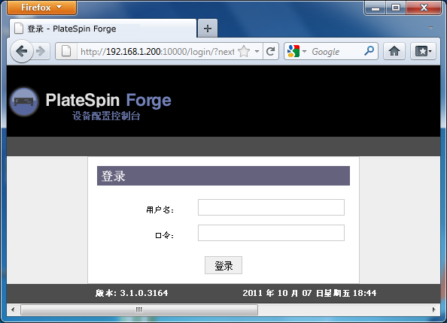
Task: Click the address bar URL text
Action: point(157,52)
